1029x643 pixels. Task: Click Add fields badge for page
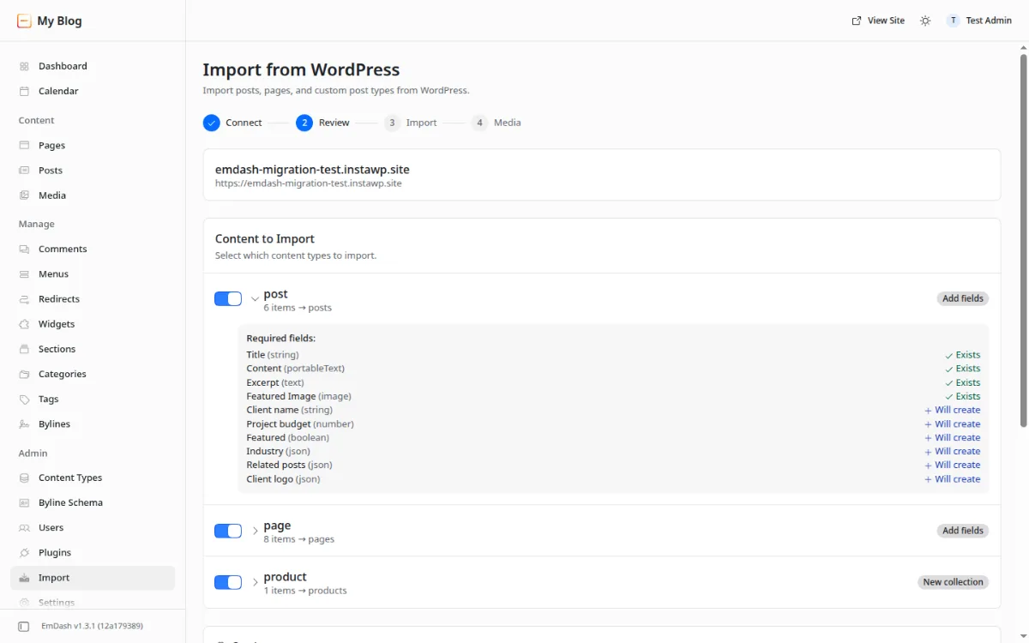(962, 531)
